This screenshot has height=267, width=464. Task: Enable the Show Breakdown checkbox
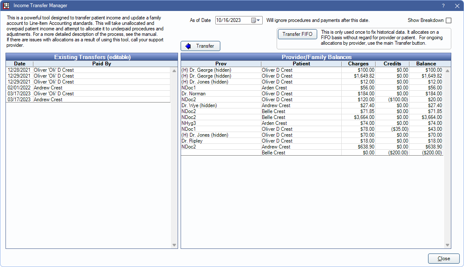(448, 20)
